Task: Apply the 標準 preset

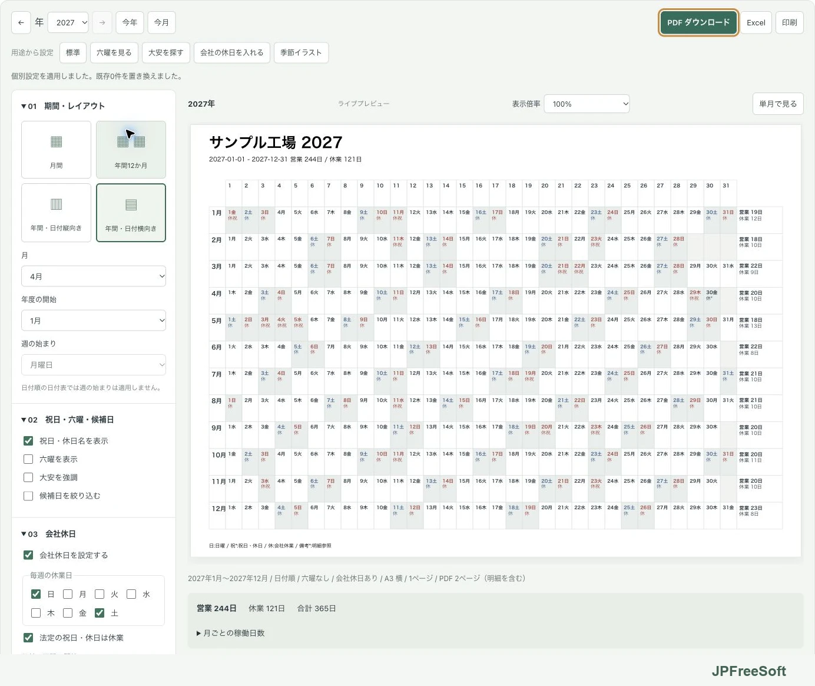Action: tap(73, 52)
